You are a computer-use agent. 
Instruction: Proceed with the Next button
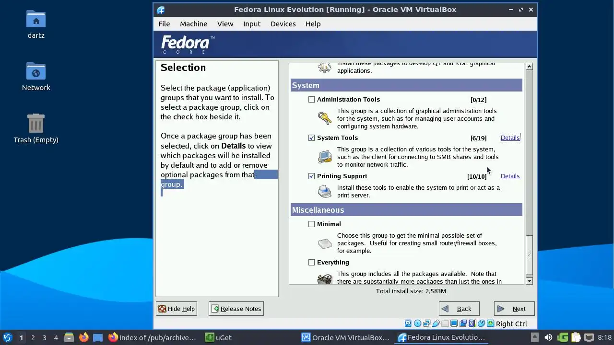point(514,309)
